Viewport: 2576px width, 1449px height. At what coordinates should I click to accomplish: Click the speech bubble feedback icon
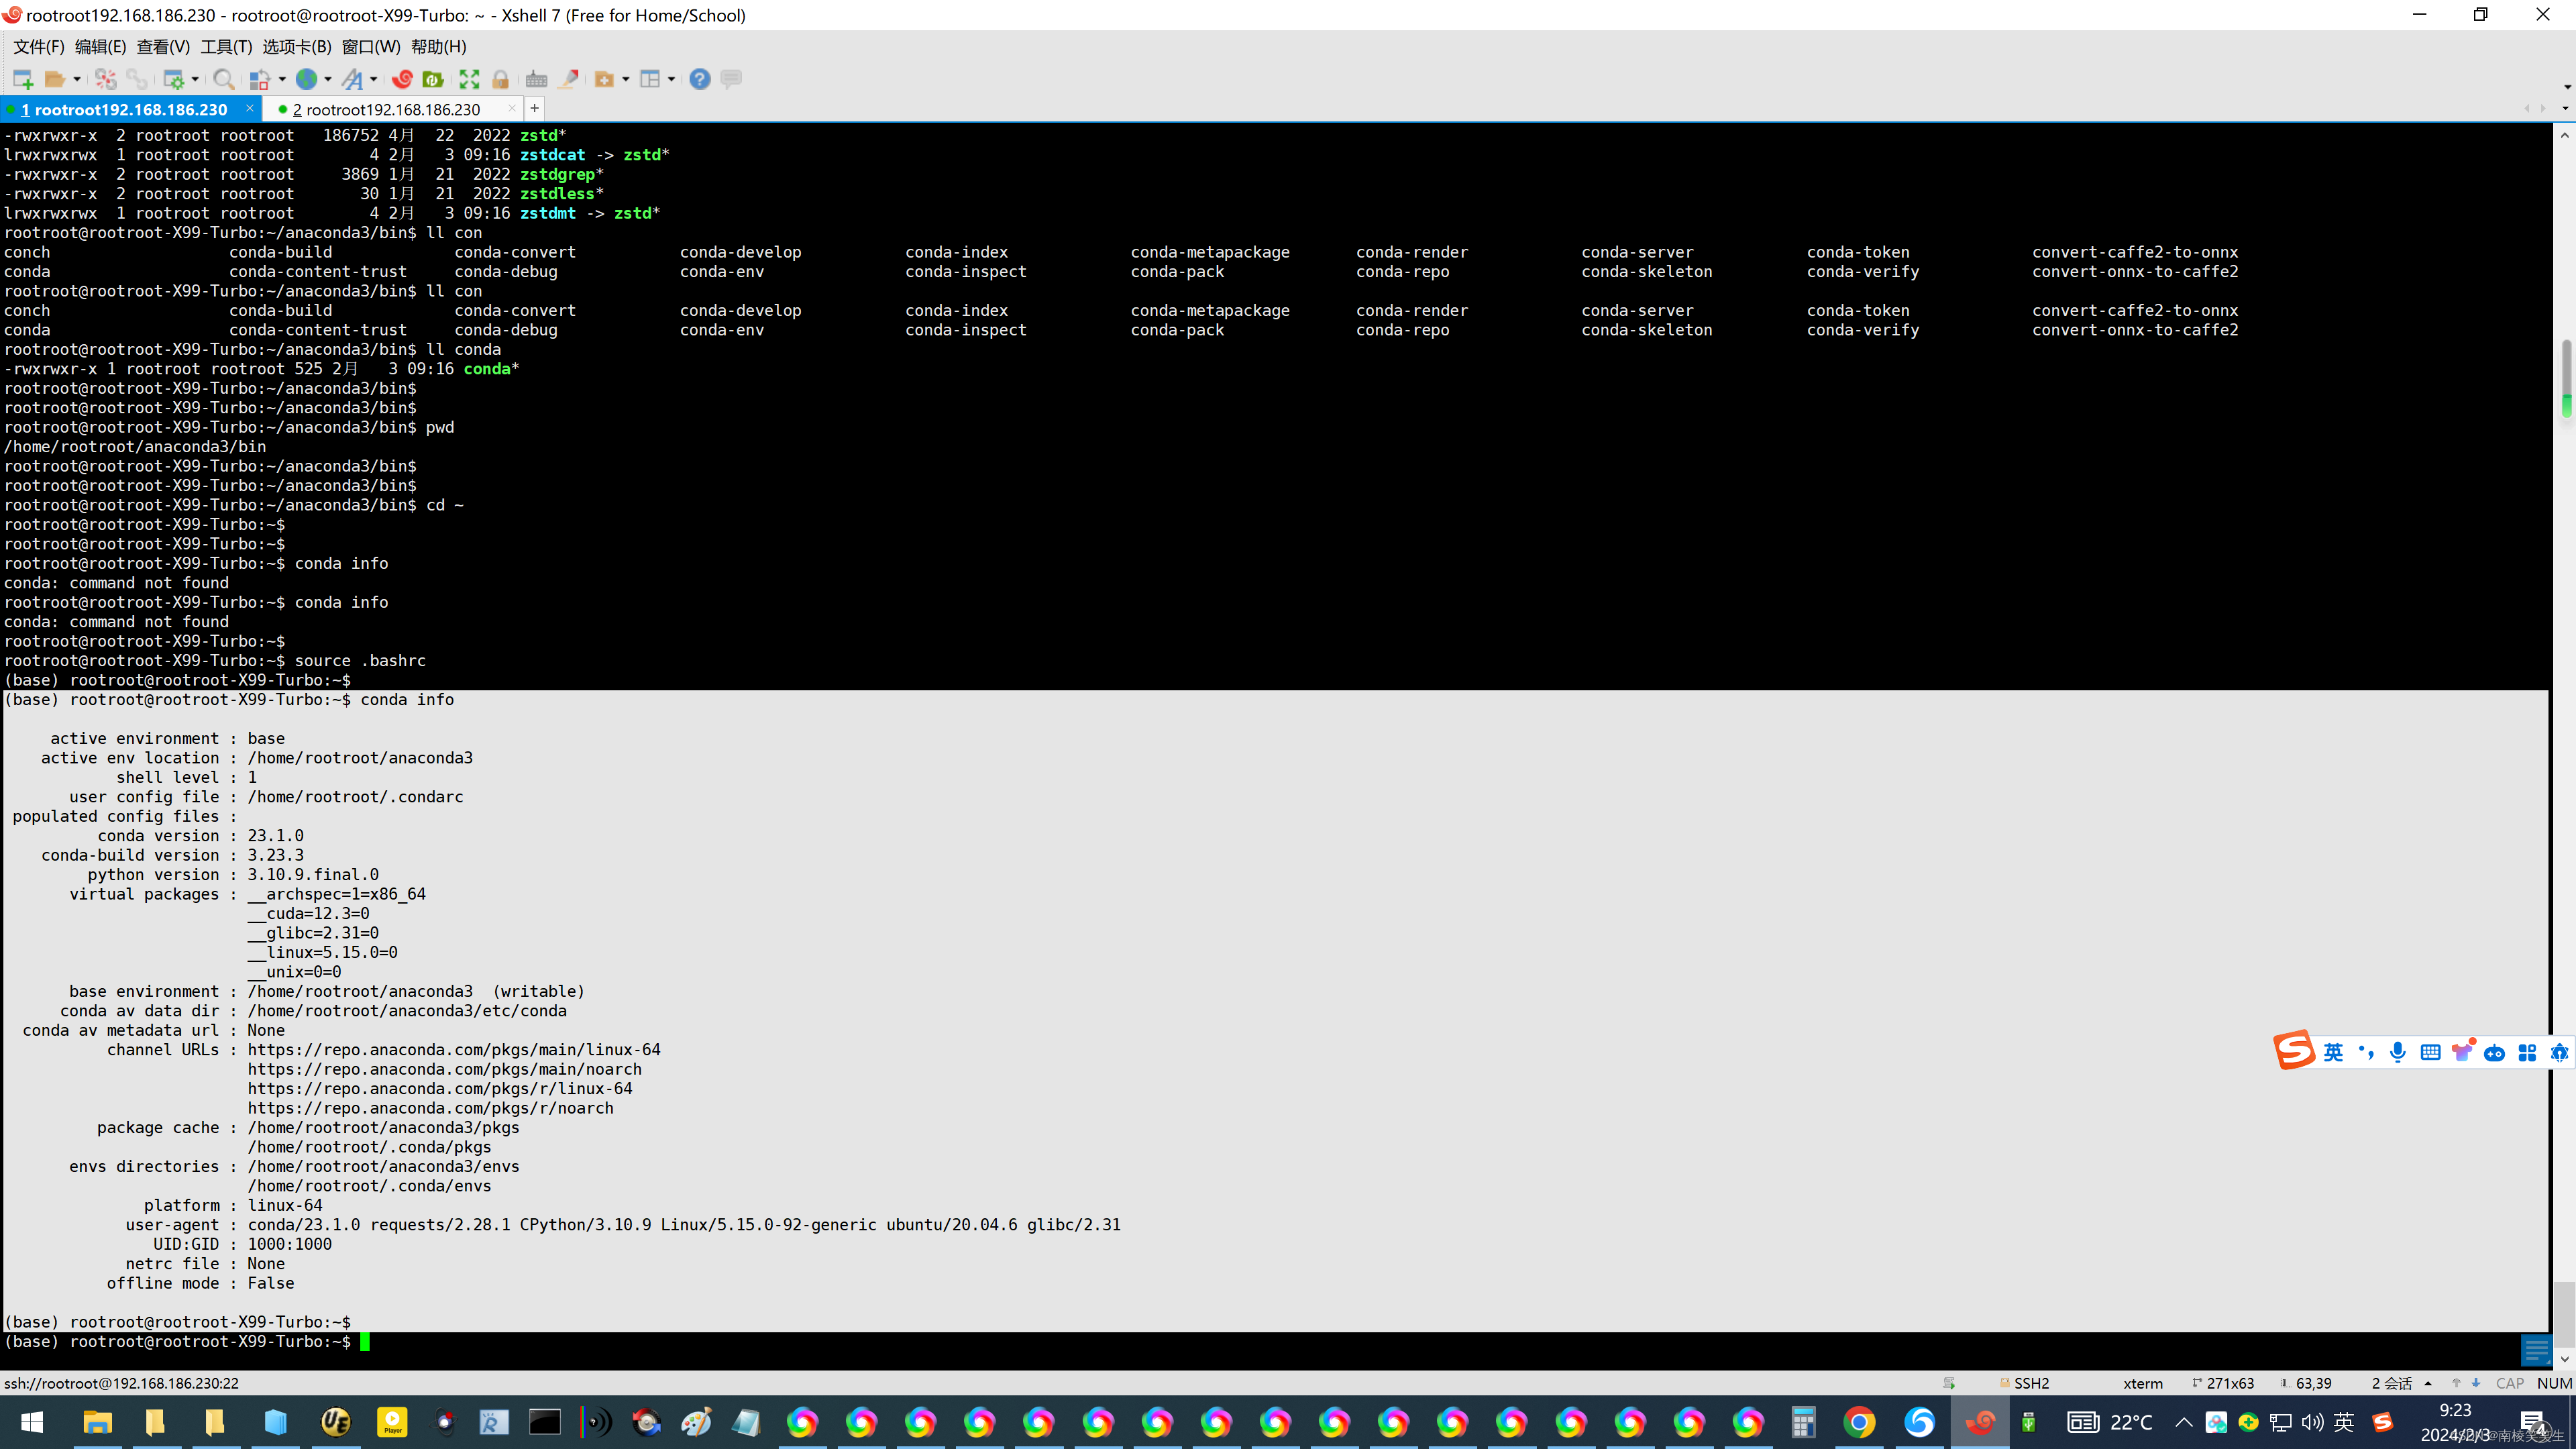point(732,79)
